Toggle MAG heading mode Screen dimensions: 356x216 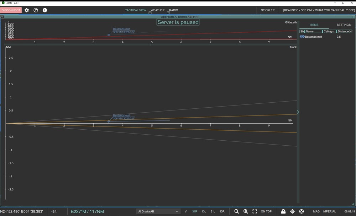316,211
